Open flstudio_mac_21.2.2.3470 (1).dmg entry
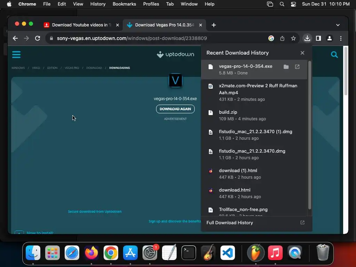 click(x=254, y=135)
